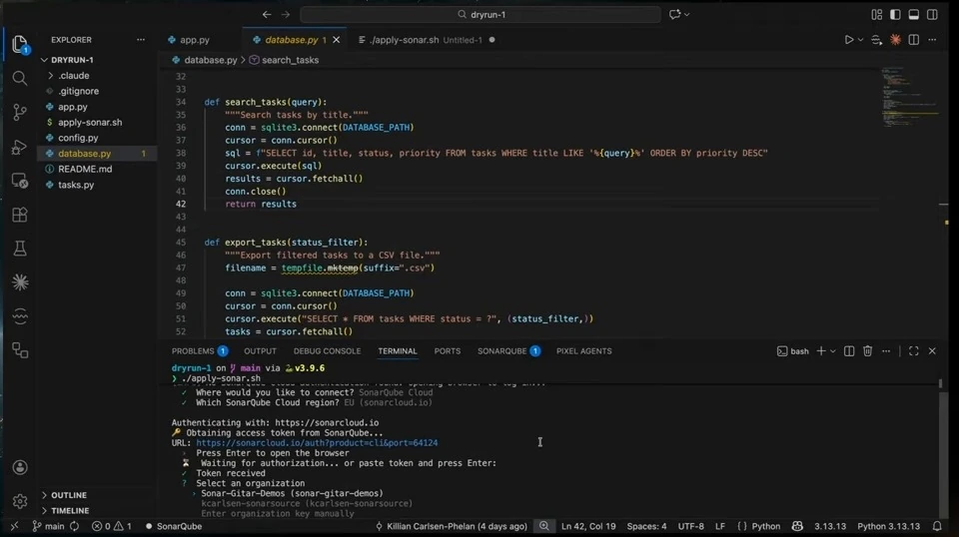Open errors and warnings count

(x=111, y=526)
